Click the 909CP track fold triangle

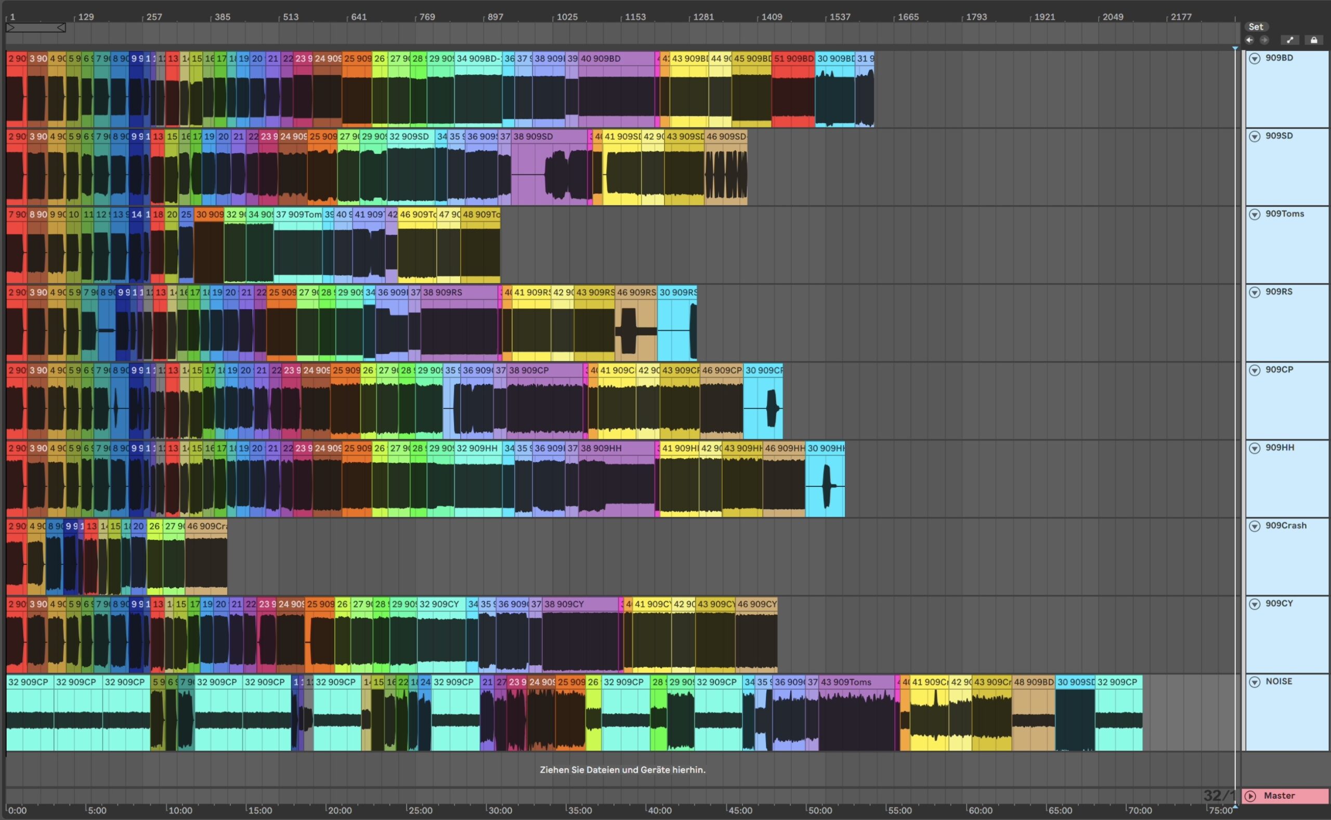coord(1255,371)
